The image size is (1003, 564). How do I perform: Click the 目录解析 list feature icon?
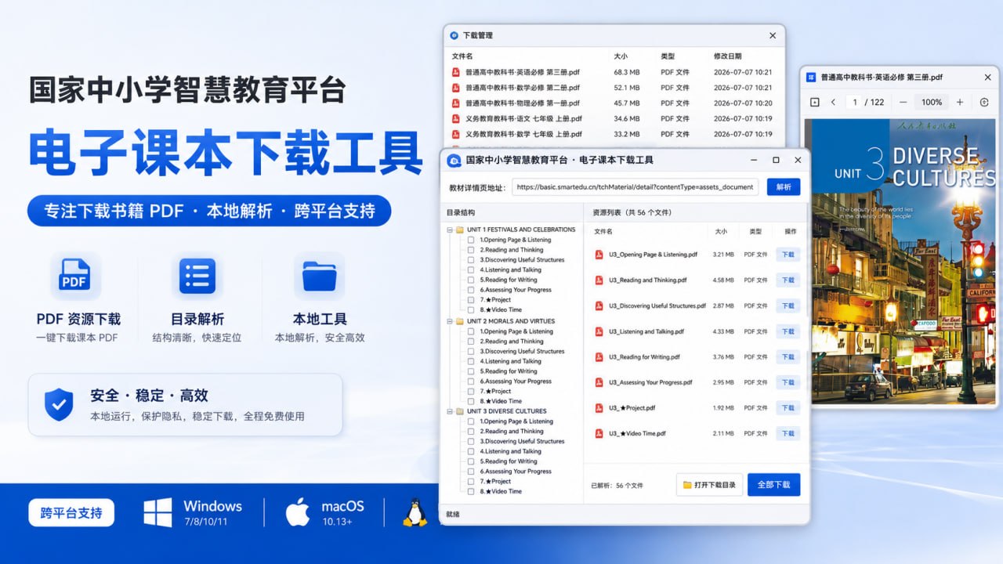click(197, 276)
